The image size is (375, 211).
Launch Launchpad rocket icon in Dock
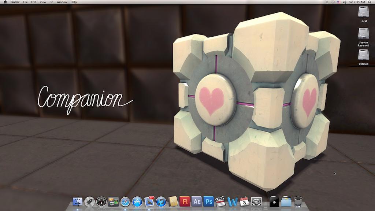pyautogui.click(x=89, y=202)
